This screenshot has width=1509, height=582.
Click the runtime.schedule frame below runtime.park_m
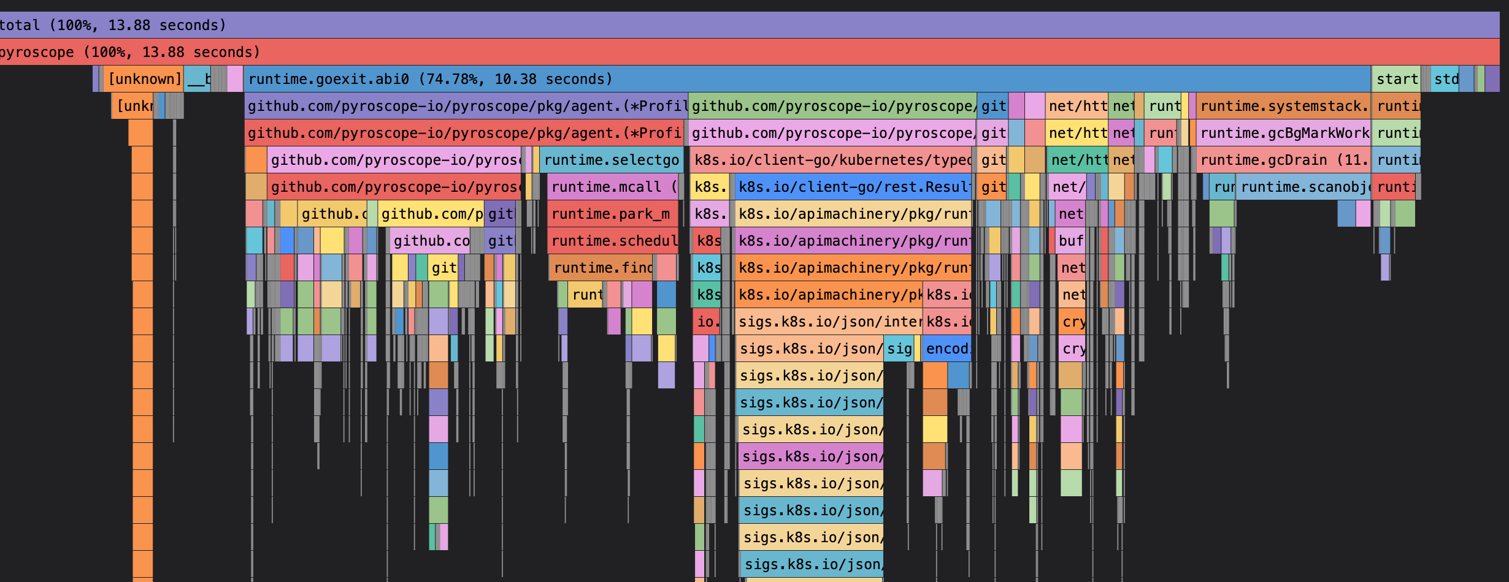(612, 241)
